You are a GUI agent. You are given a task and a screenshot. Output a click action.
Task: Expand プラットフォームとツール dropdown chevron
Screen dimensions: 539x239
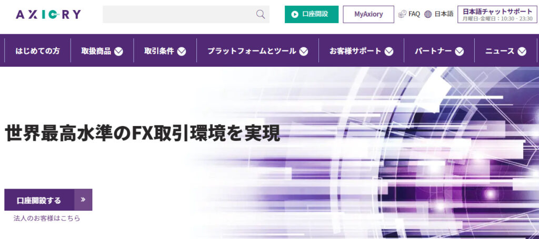pos(304,51)
